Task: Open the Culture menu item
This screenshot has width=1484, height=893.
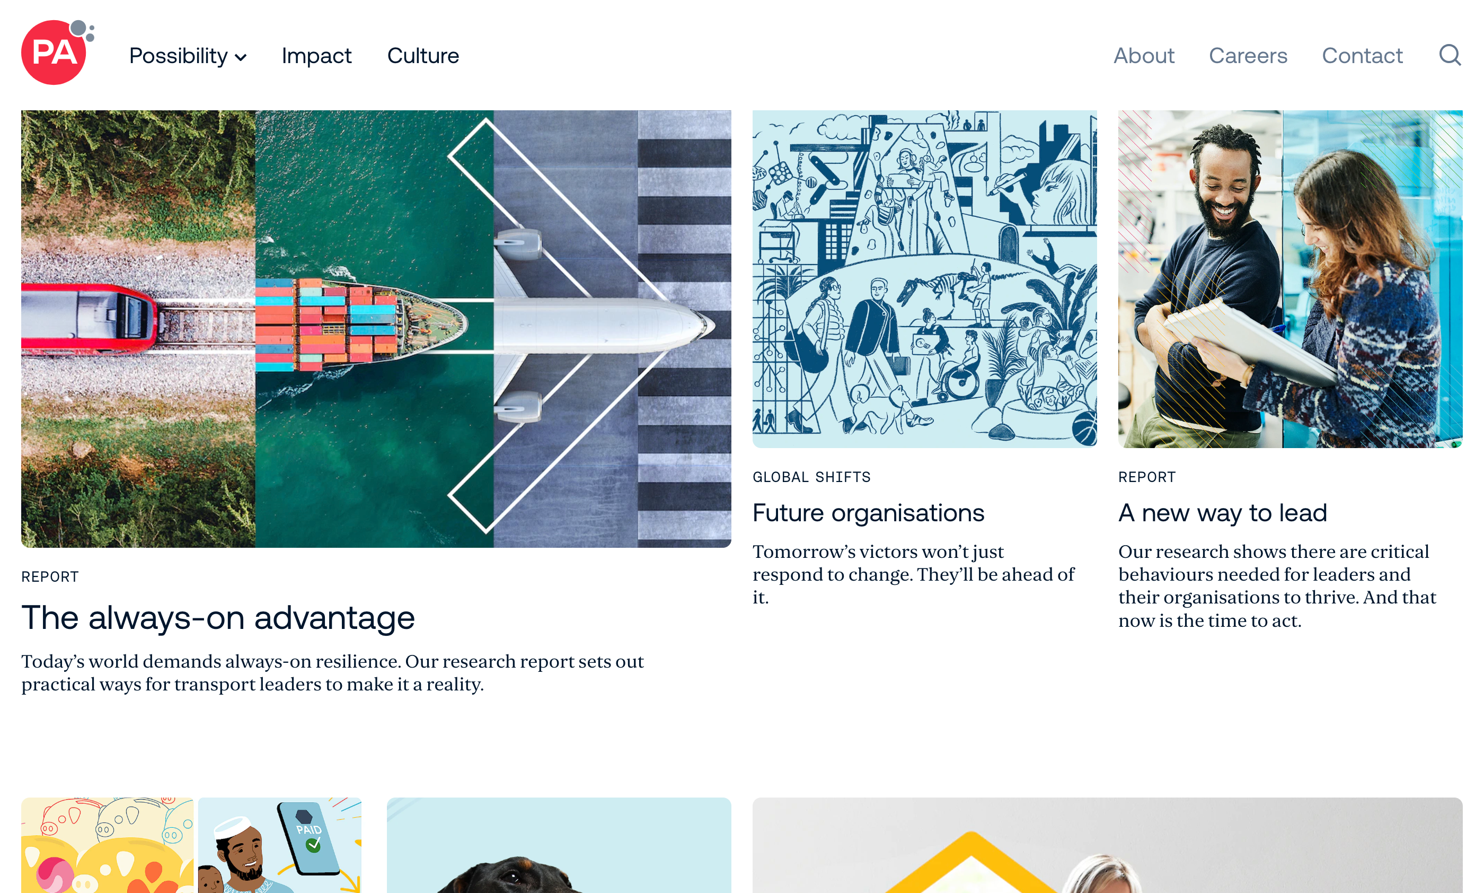Action: pyautogui.click(x=423, y=56)
